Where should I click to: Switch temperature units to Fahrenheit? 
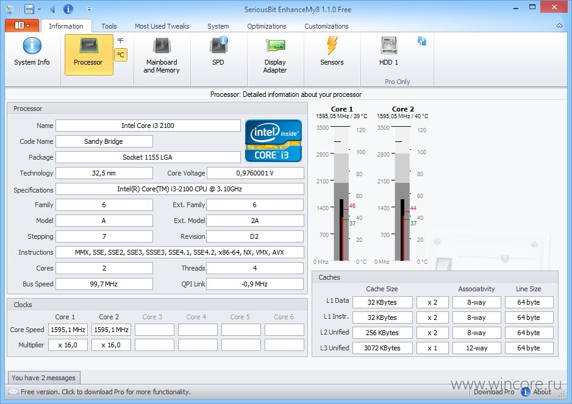pyautogui.click(x=120, y=41)
